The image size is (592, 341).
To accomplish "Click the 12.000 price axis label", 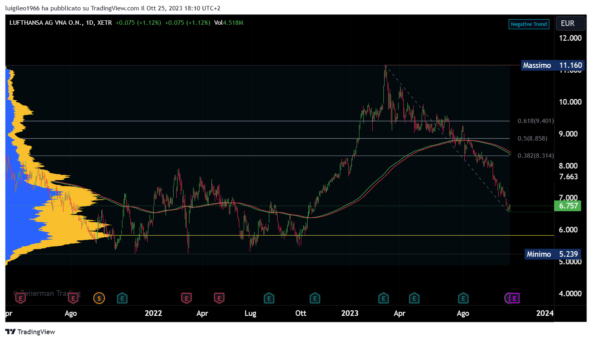I will (570, 38).
